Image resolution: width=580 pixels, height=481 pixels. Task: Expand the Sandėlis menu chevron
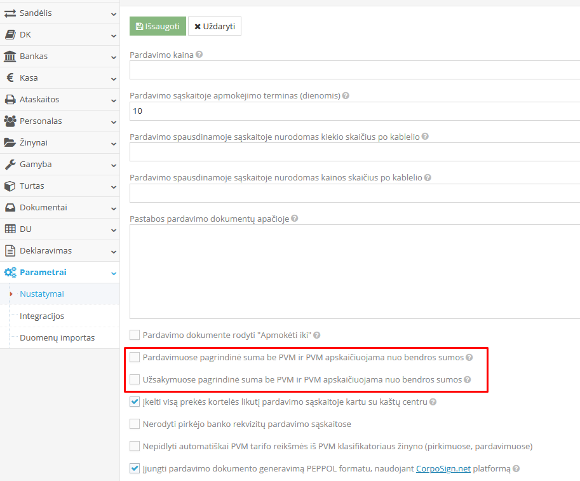coord(113,14)
